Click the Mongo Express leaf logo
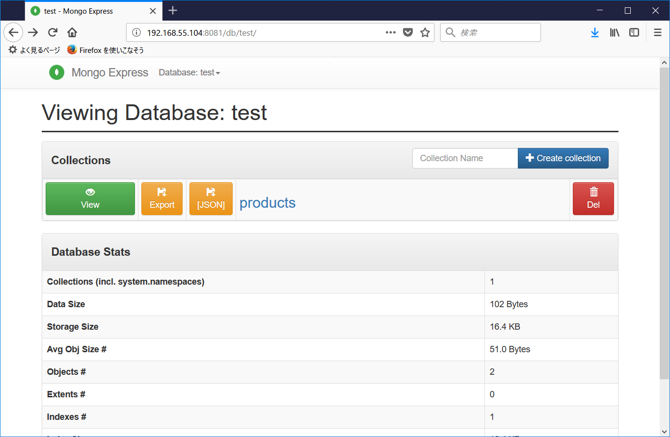The image size is (670, 437). click(x=56, y=72)
